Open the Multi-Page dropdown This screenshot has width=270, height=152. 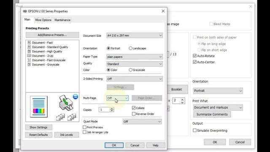(x=117, y=98)
